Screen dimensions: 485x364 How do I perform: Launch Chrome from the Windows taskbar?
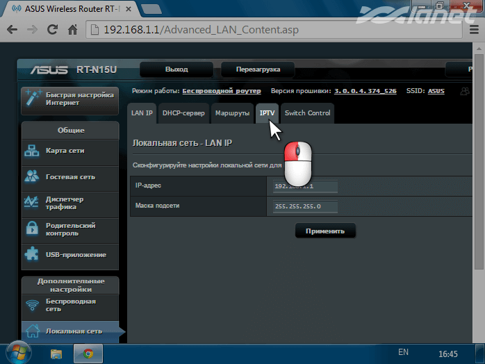pos(88,354)
